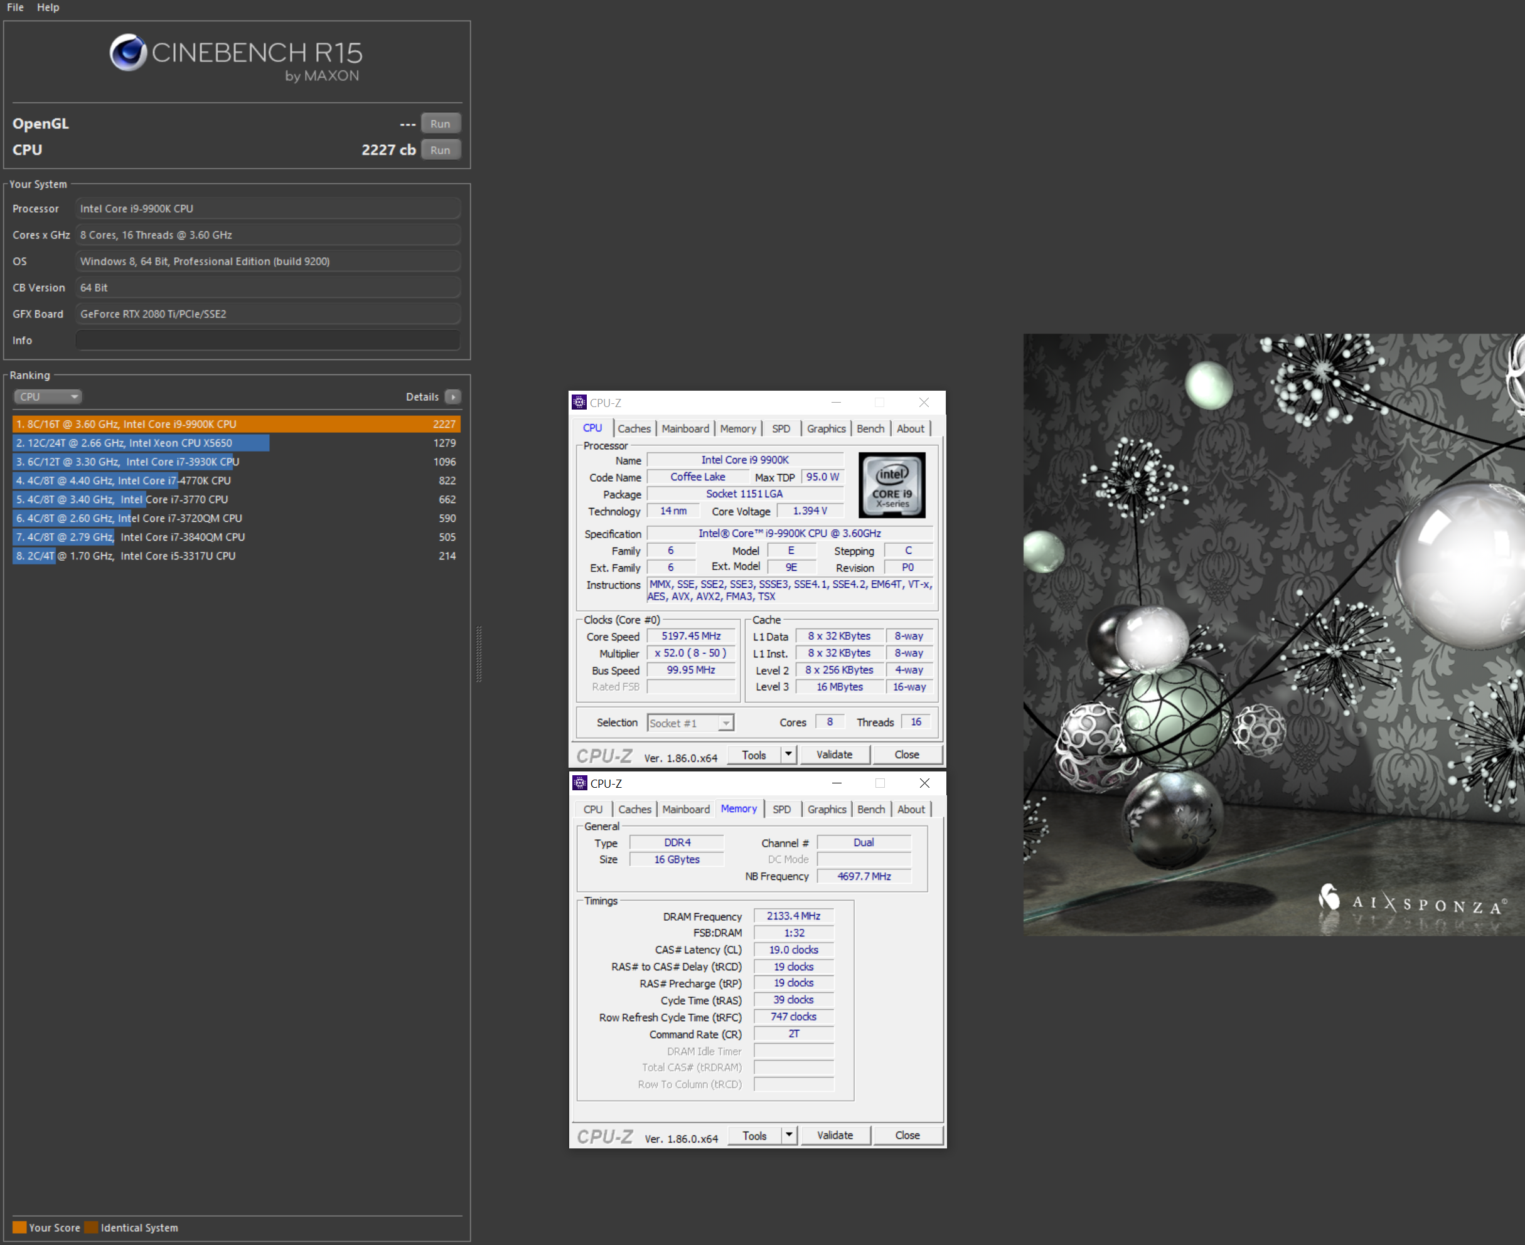1525x1245 pixels.
Task: Open the Socket #1 selection dropdown
Action: [x=690, y=723]
